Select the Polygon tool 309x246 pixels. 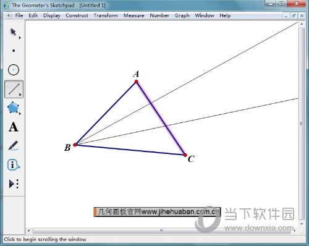pos(13,108)
